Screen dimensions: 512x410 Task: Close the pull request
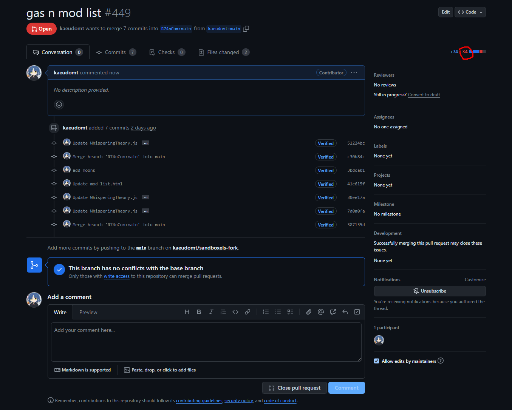[294, 387]
